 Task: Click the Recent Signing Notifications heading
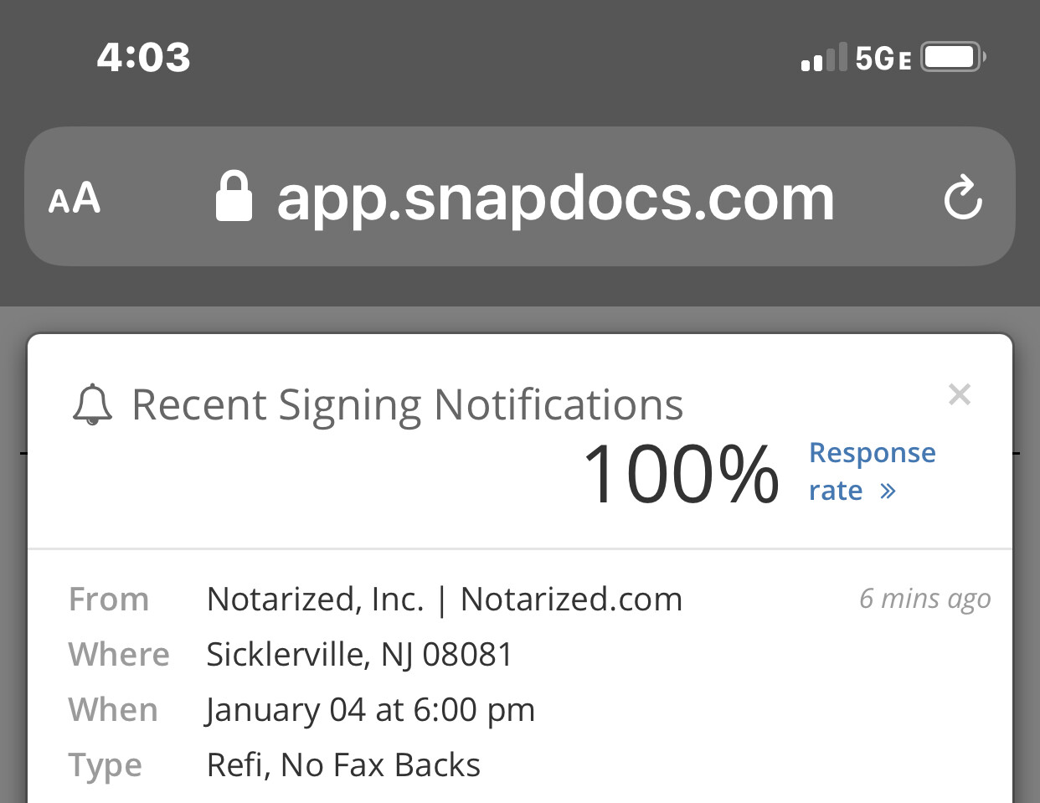(x=408, y=405)
